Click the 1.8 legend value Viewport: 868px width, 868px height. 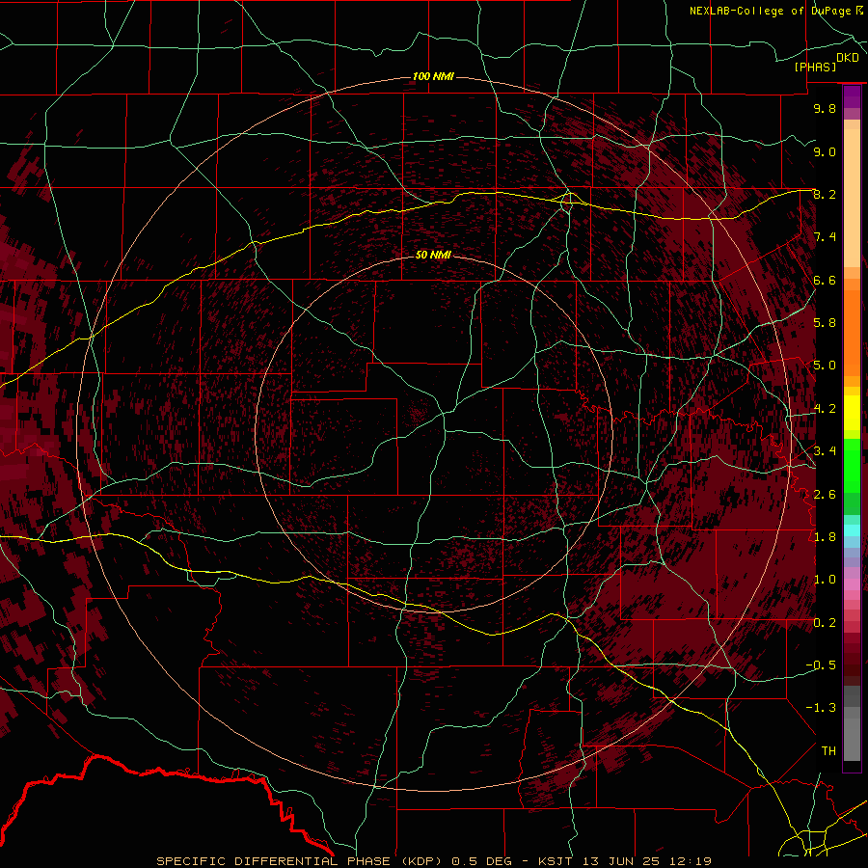point(825,537)
